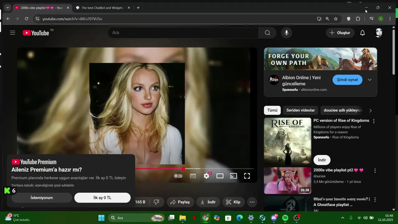Switch to The best ChatBot and Widgets tab
Screen dimensions: 398x224
tap(103, 8)
